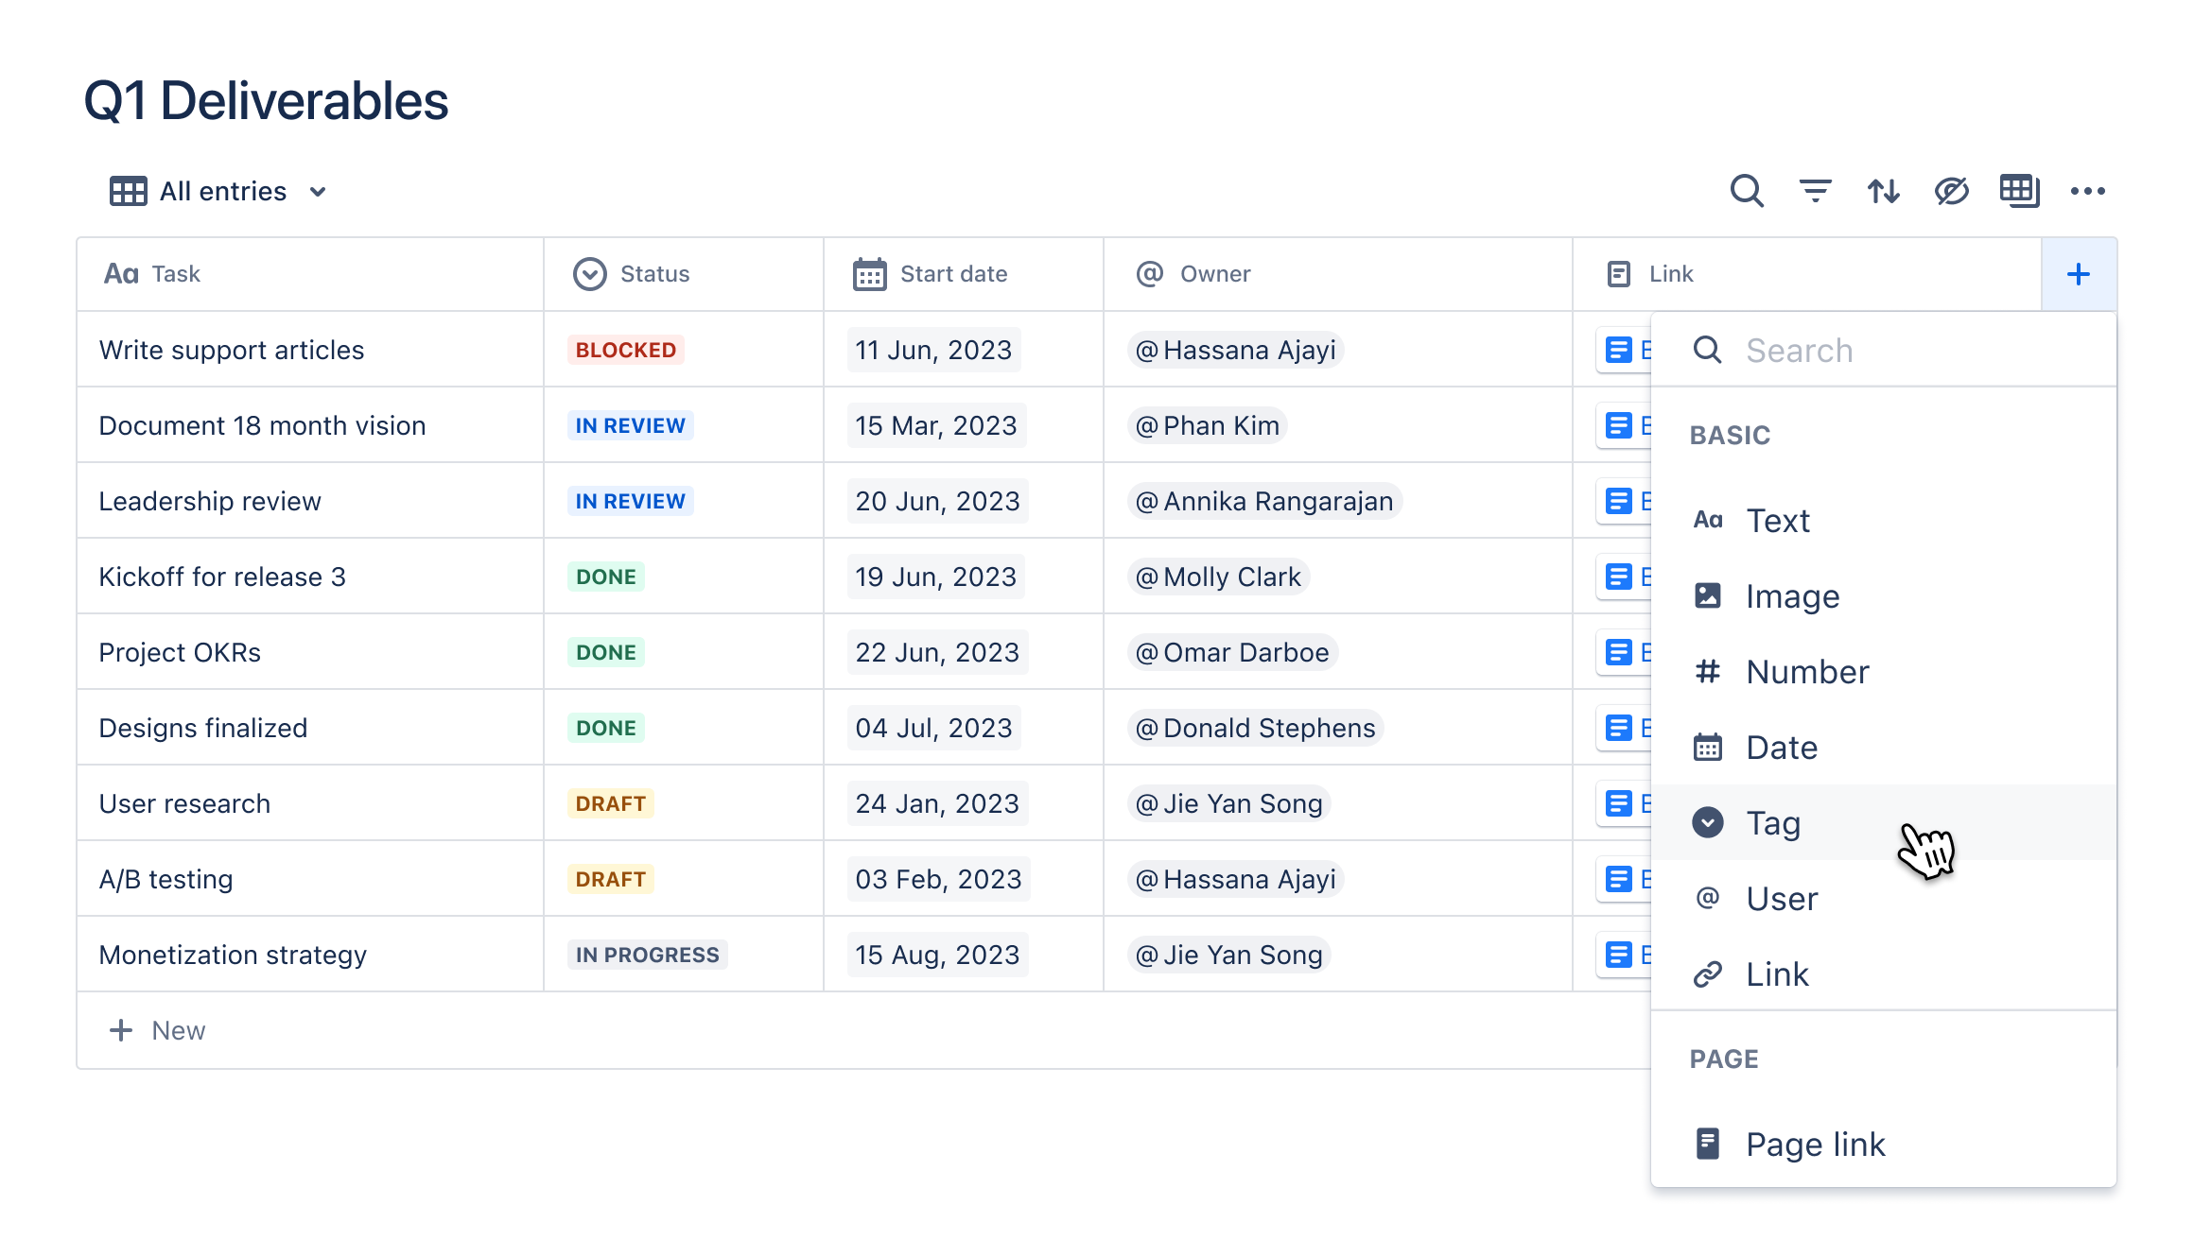Select the Text field type option
This screenshot has height=1257, width=2194.
pyautogui.click(x=1781, y=520)
